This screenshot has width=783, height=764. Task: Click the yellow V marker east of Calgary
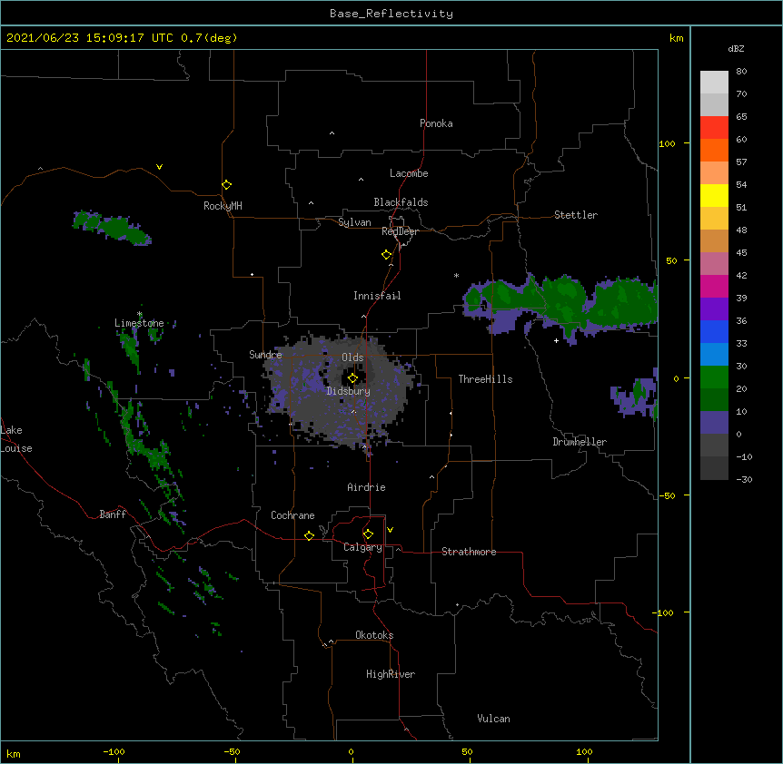pyautogui.click(x=390, y=530)
